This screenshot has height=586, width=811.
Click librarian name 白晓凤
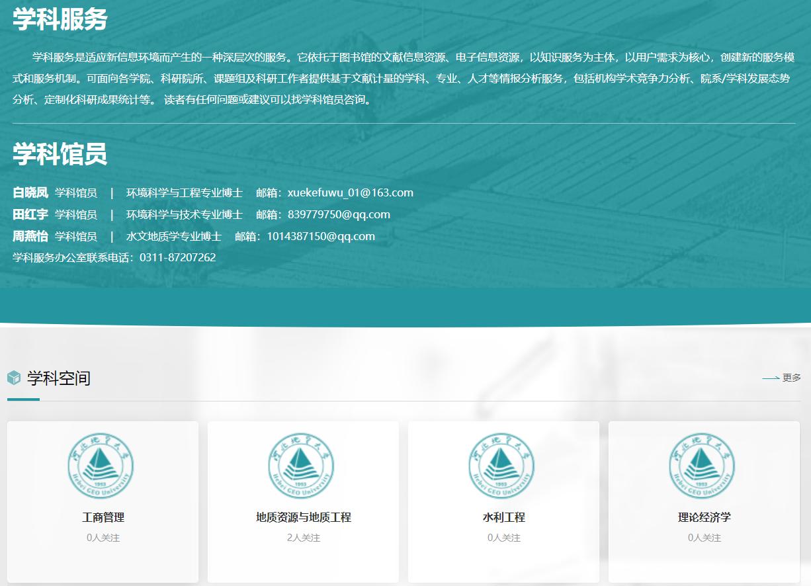30,192
